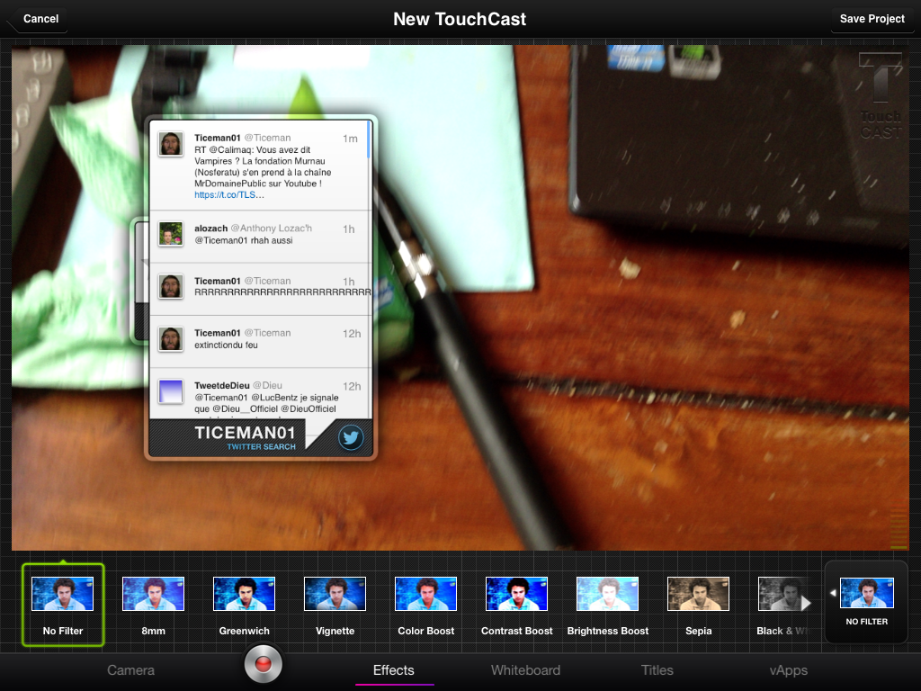
Task: Select the tweet 'extinctiondu feu'
Action: (x=260, y=341)
